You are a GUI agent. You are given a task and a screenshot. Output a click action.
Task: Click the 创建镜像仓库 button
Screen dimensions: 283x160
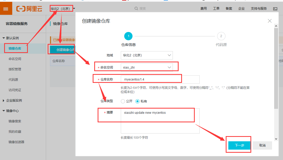(x=63, y=50)
